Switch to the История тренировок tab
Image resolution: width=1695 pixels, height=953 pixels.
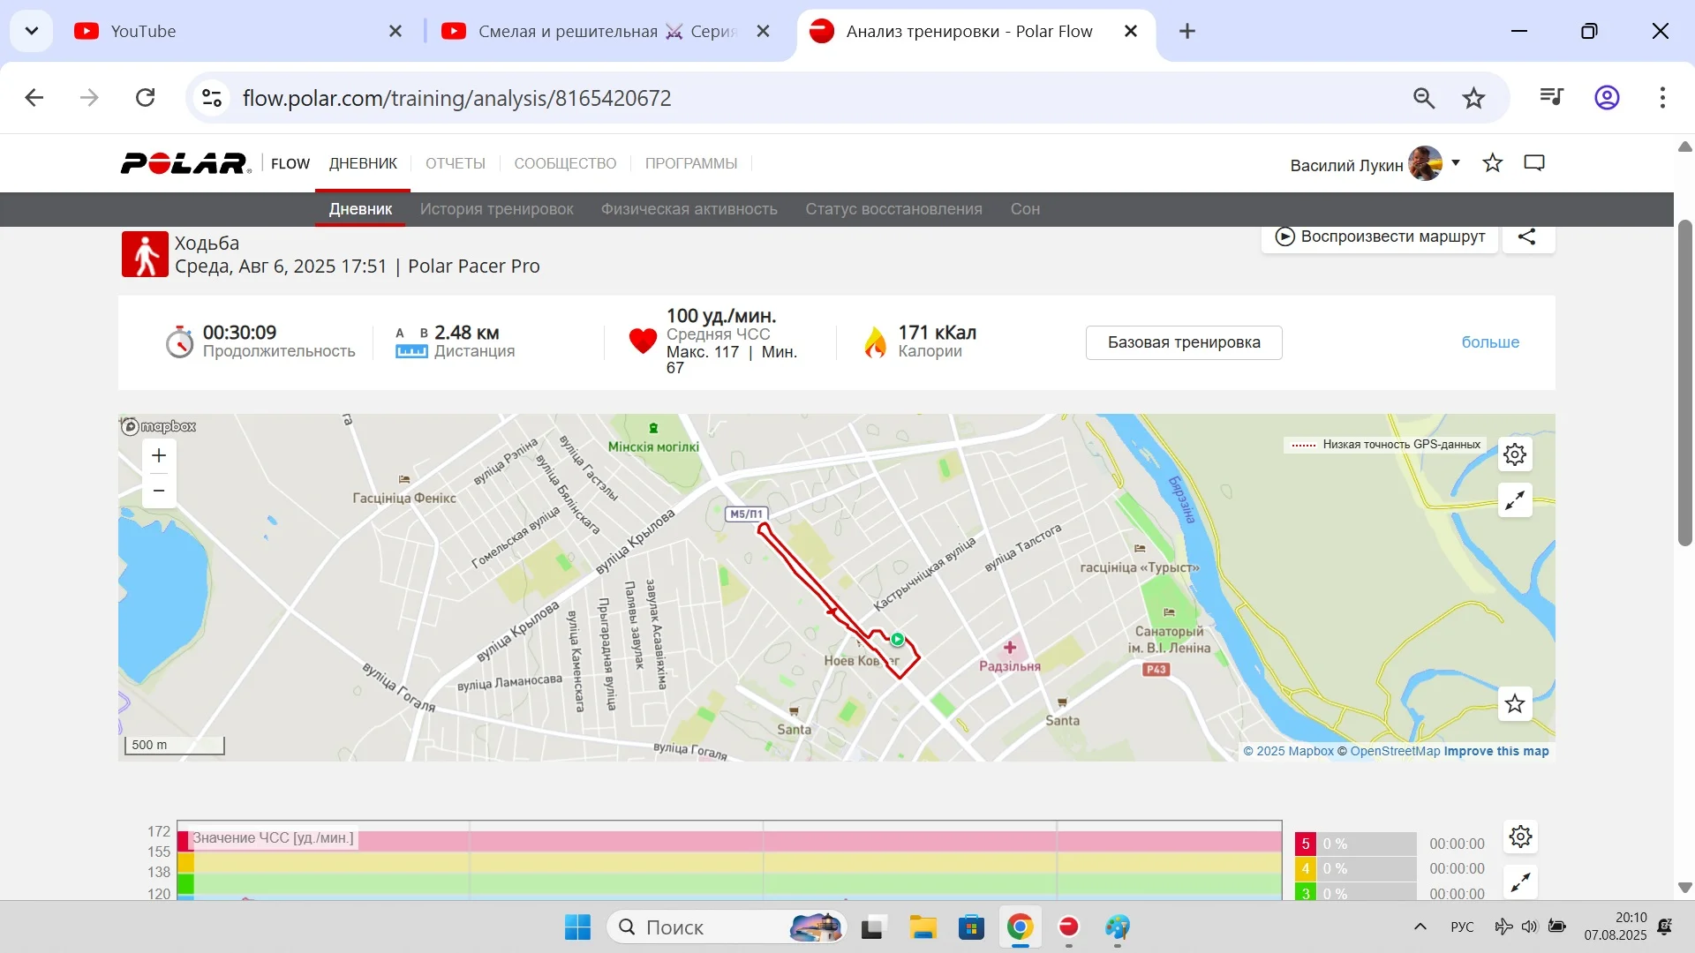point(496,209)
